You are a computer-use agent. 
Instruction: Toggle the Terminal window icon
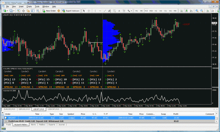pyautogui.click(x=33, y=11)
